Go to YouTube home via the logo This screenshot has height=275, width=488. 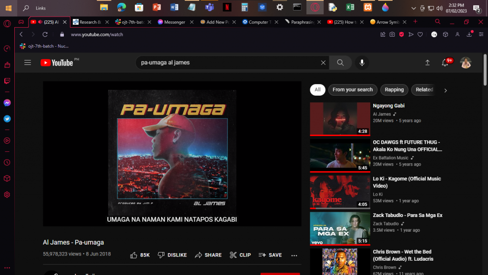tap(57, 63)
